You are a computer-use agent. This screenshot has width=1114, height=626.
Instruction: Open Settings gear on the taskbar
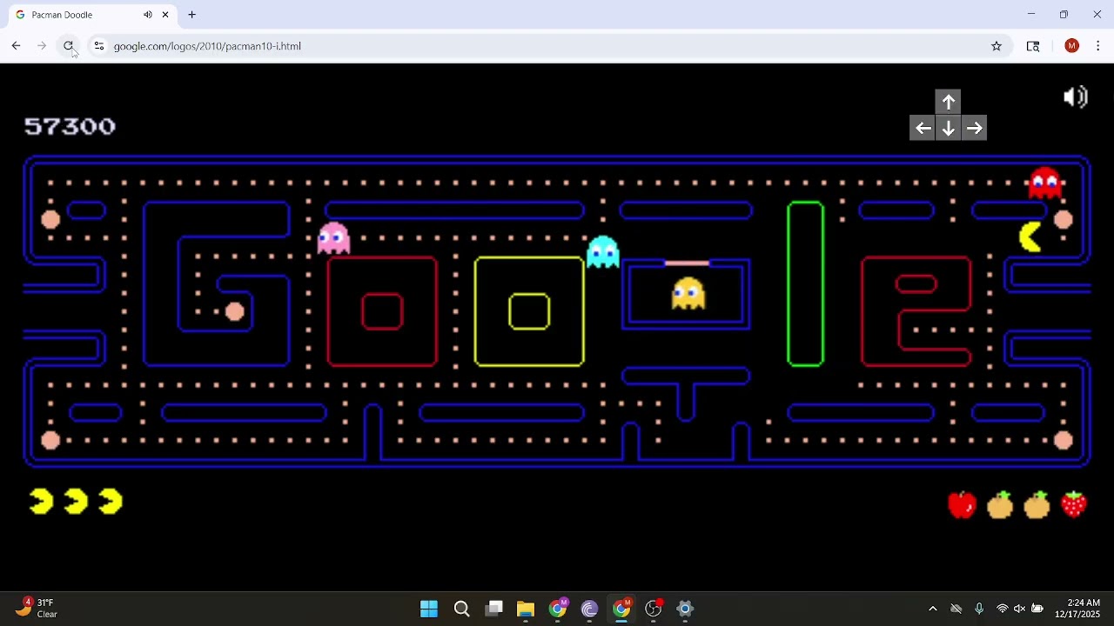click(685, 609)
